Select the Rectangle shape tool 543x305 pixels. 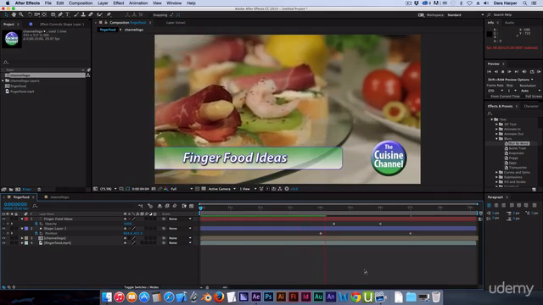53,14
